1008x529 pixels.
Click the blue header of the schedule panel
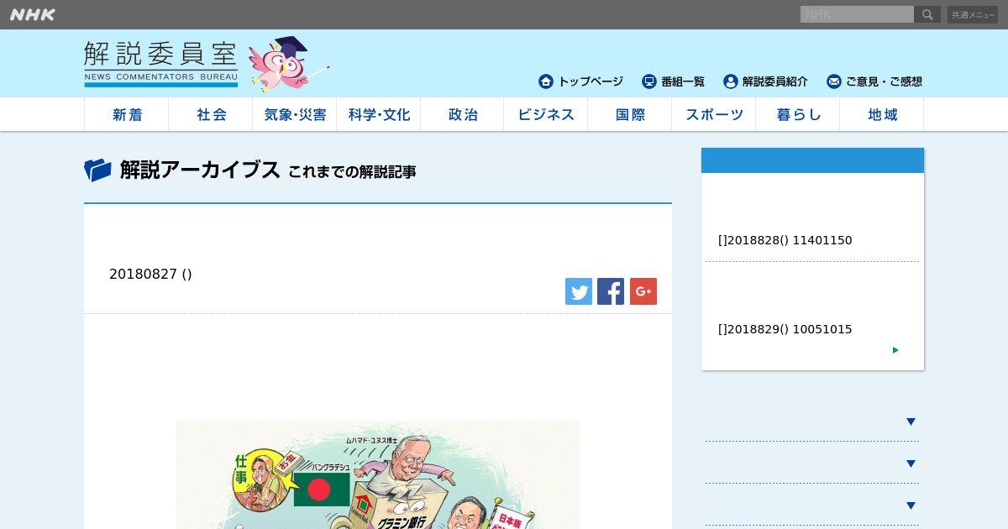point(812,160)
